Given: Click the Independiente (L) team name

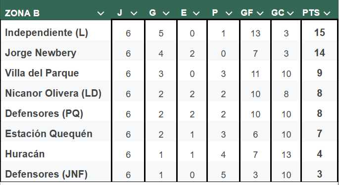Looking at the screenshot, I should click(47, 33).
